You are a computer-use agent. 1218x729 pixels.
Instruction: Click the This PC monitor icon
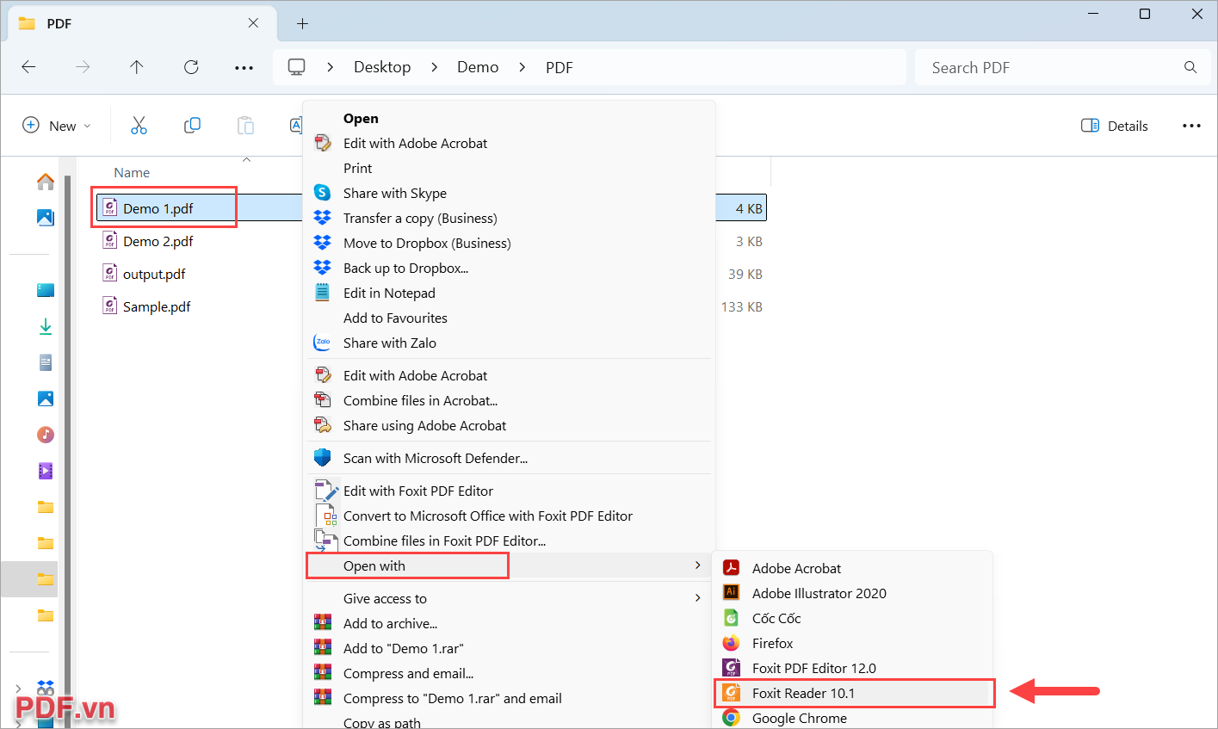[x=296, y=67]
